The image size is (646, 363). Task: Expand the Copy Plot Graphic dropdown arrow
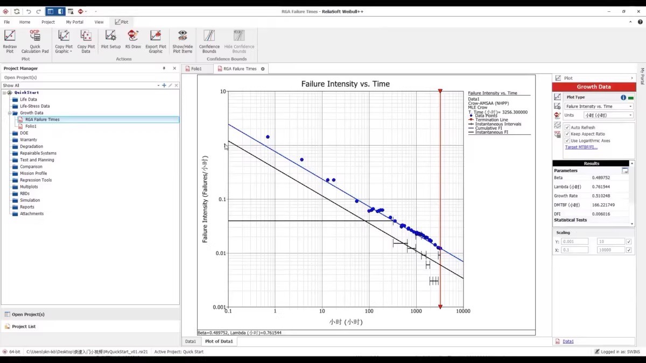(71, 52)
